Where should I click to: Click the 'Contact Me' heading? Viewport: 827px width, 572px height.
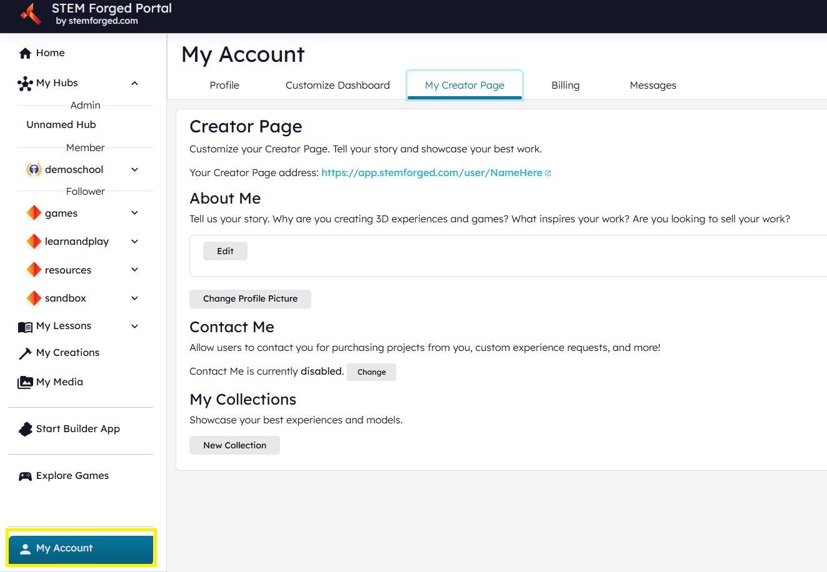pyautogui.click(x=232, y=327)
